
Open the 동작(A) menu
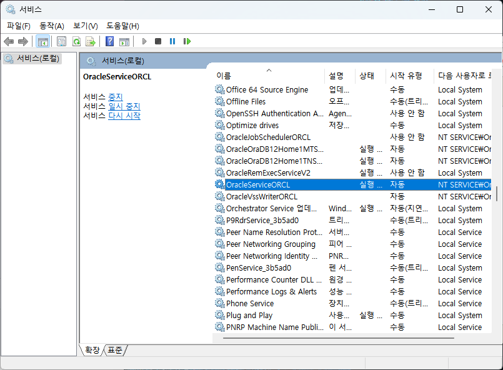[x=52, y=26]
